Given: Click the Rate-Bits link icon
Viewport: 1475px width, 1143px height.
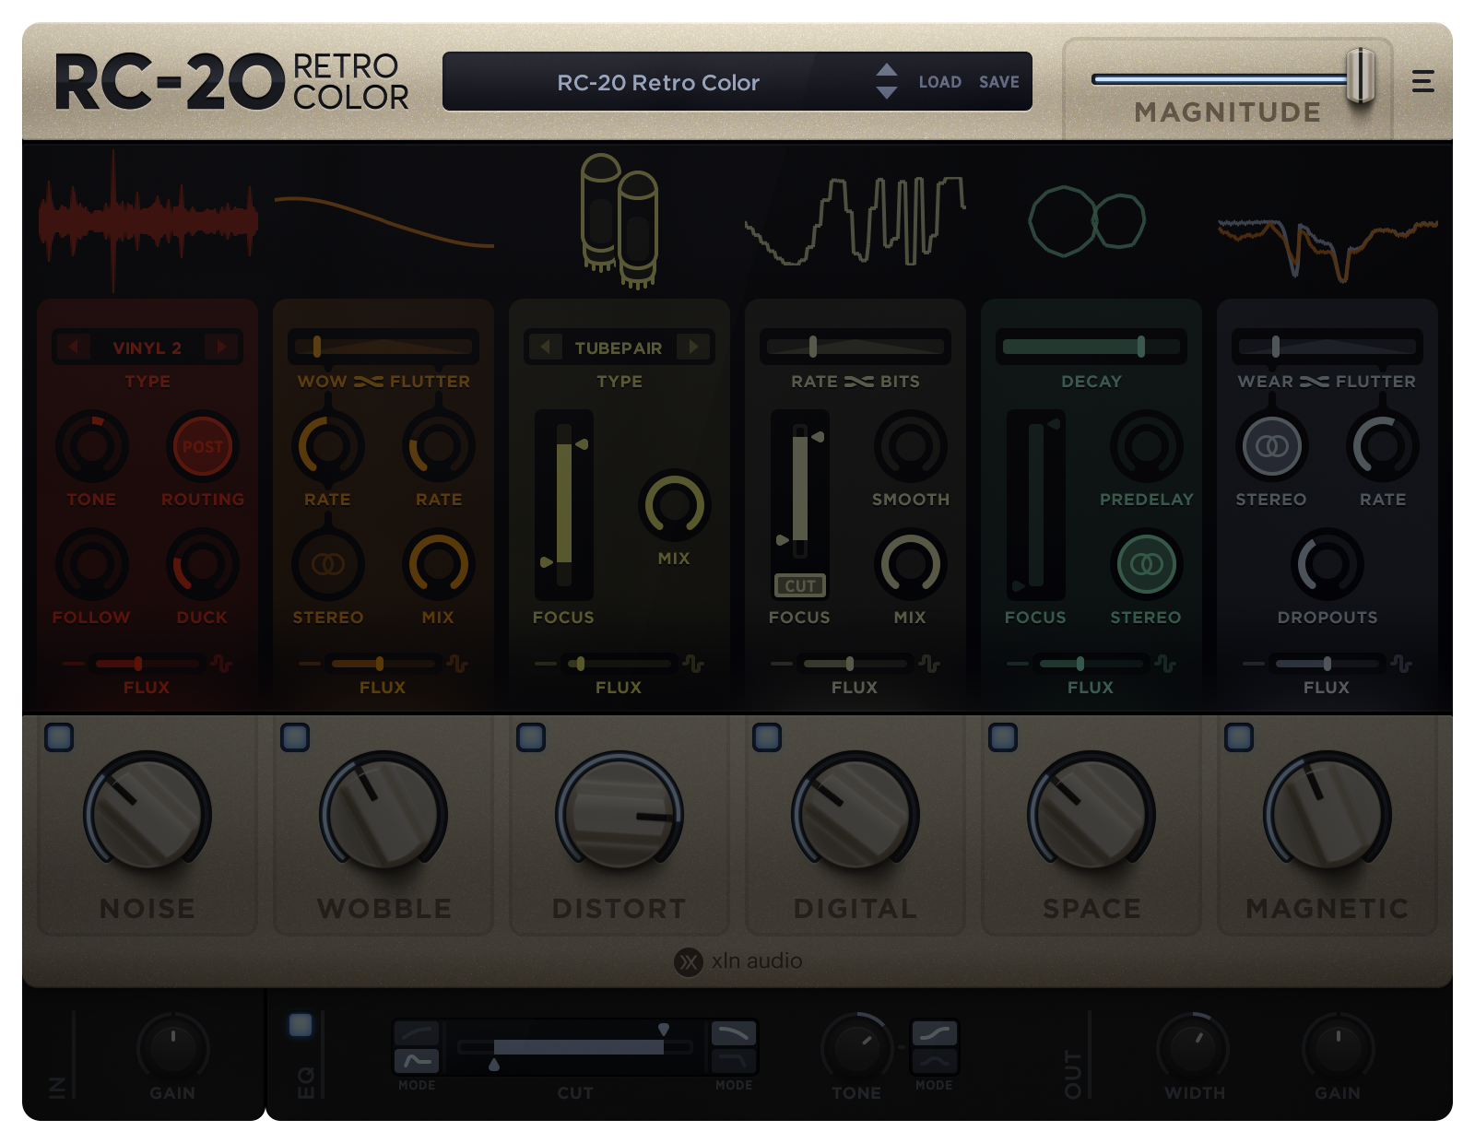Looking at the screenshot, I should pyautogui.click(x=859, y=382).
